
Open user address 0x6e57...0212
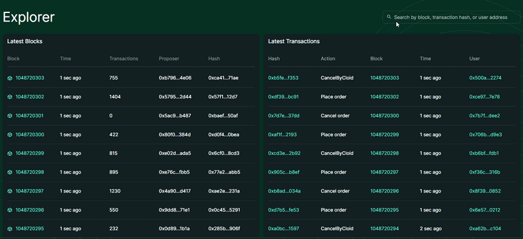click(x=484, y=210)
